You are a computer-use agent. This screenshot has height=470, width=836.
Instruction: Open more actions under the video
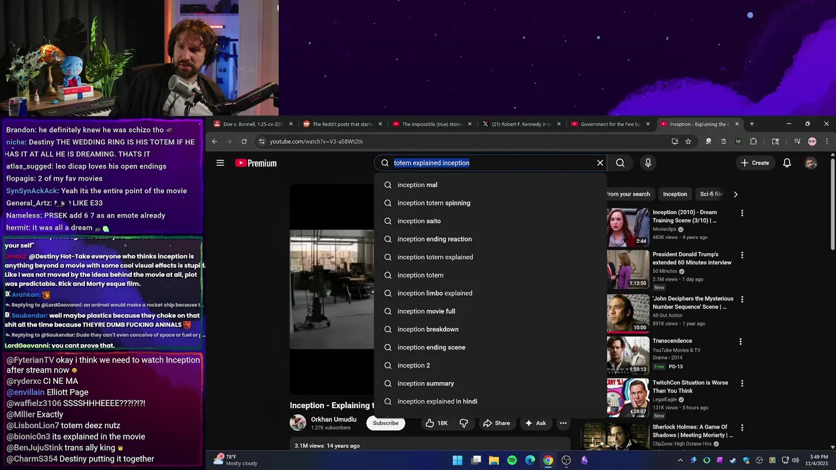563,423
